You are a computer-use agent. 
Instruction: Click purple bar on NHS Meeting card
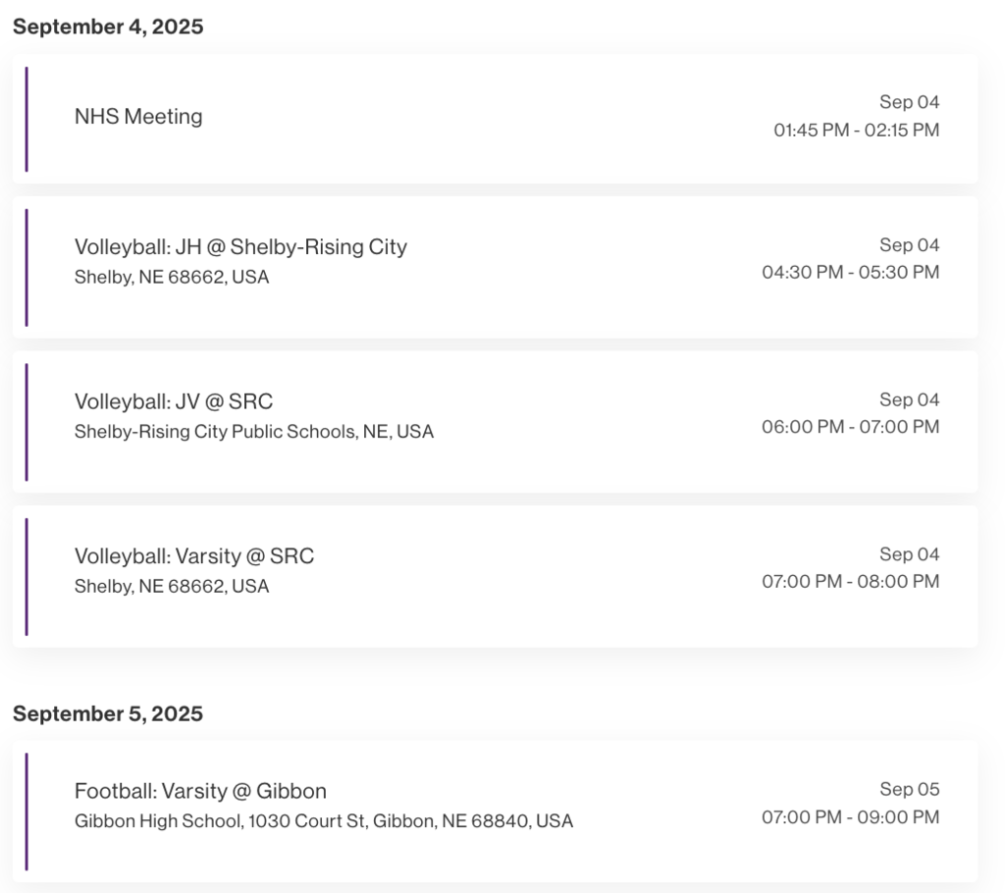(x=26, y=120)
